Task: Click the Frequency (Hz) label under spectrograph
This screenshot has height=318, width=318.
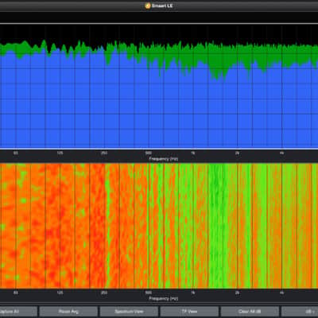Action: (x=163, y=298)
